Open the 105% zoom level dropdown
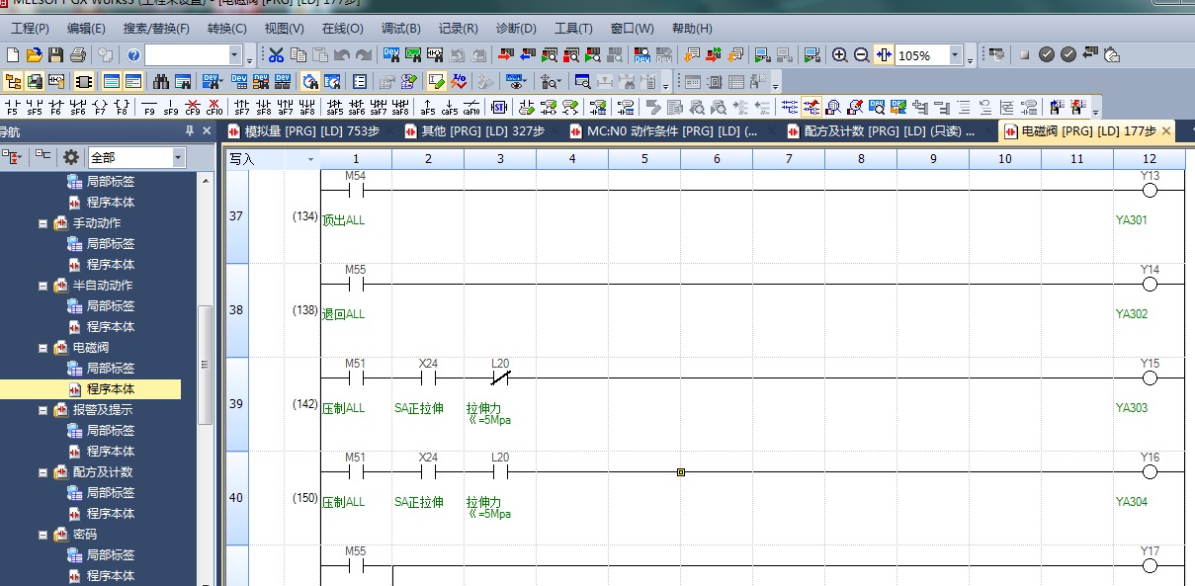Image resolution: width=1195 pixels, height=586 pixels. point(955,55)
